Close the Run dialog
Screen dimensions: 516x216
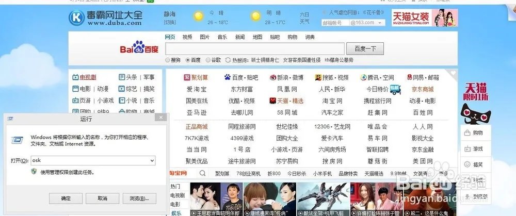pyautogui.click(x=160, y=117)
